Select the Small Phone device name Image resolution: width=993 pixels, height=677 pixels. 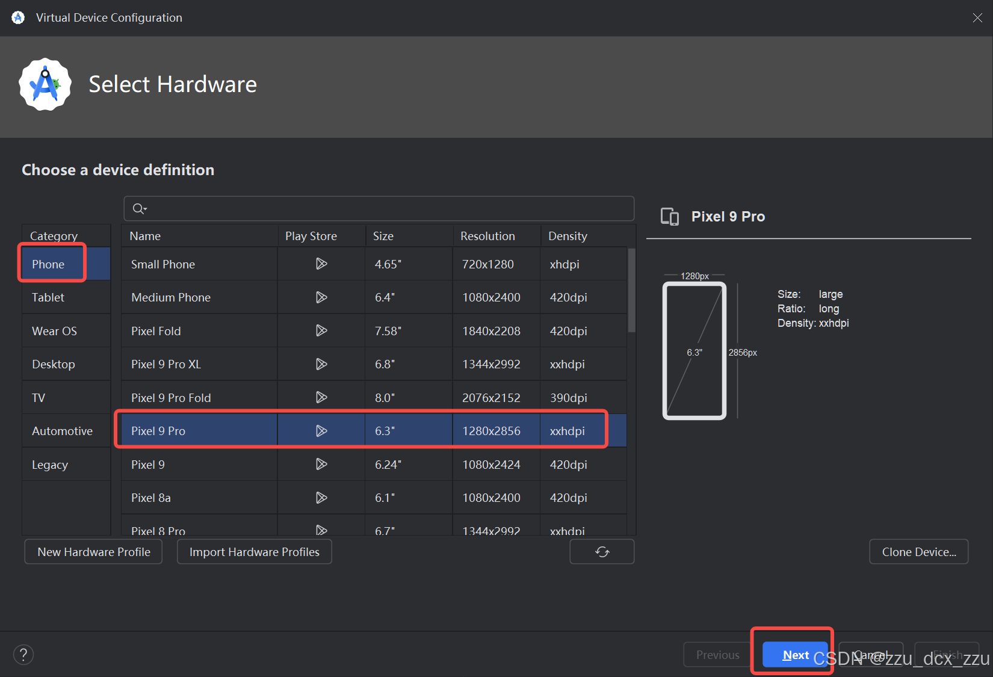163,264
